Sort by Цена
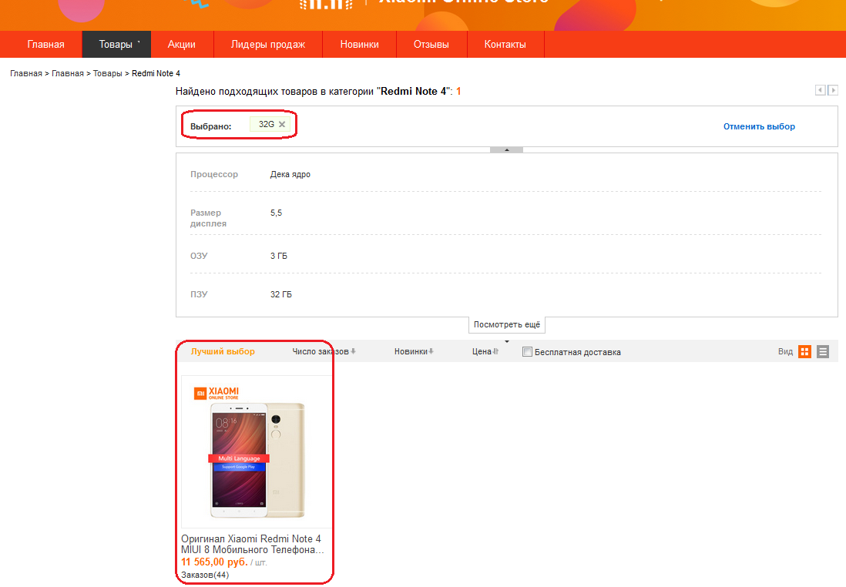 click(x=485, y=352)
